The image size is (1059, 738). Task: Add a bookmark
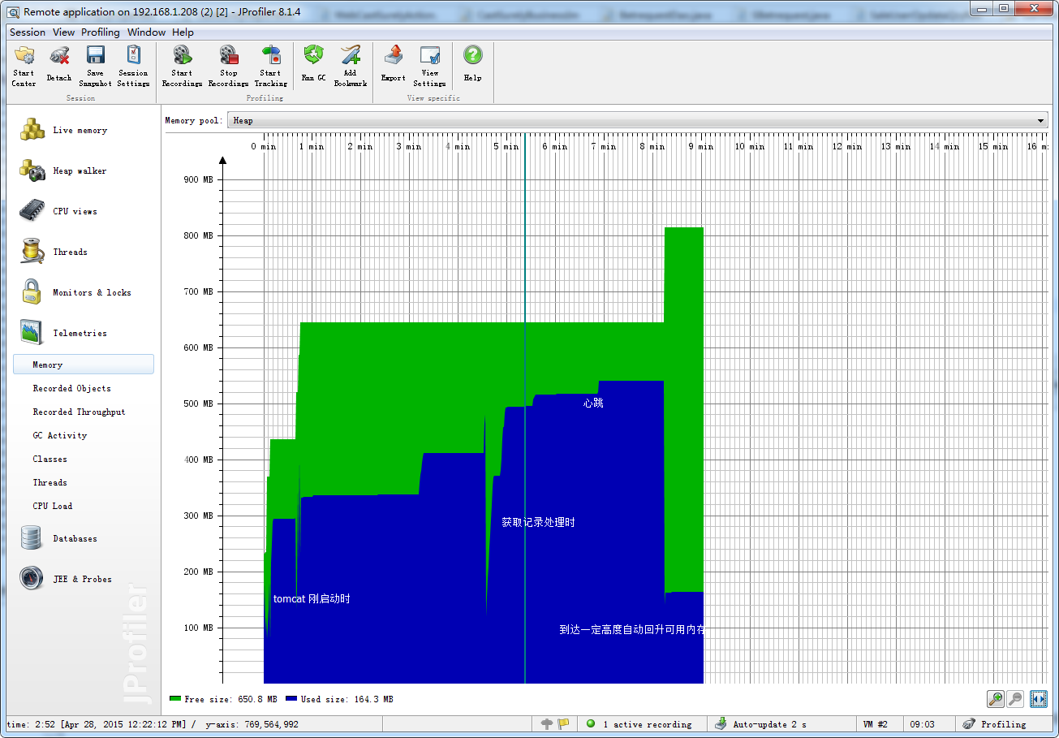tap(351, 66)
